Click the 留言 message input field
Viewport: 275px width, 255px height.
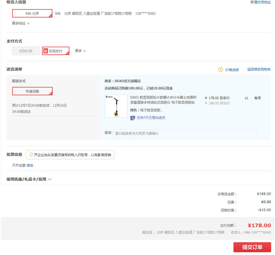click(x=186, y=133)
